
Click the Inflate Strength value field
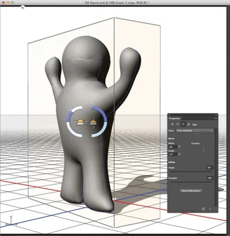tap(209, 178)
